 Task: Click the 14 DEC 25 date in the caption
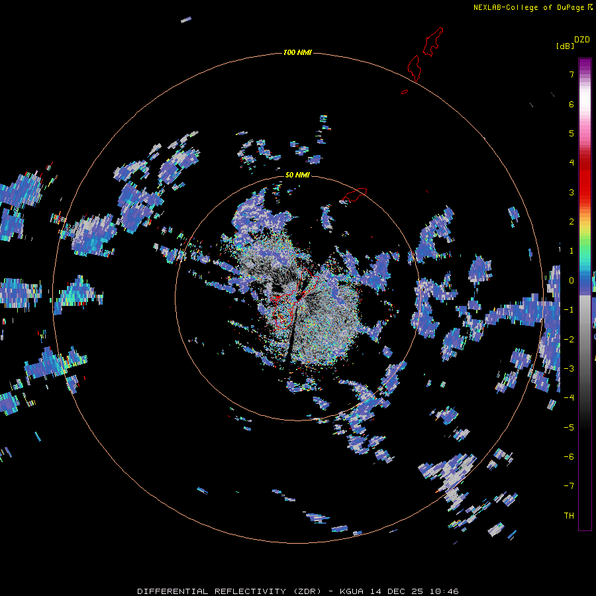(397, 591)
